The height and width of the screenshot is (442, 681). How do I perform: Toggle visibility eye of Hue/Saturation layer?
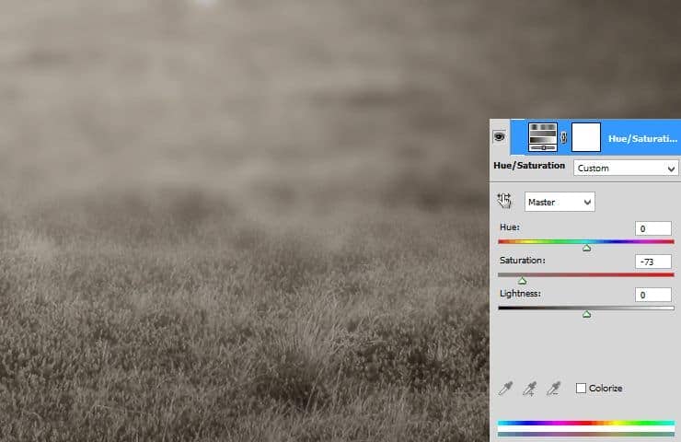(499, 137)
